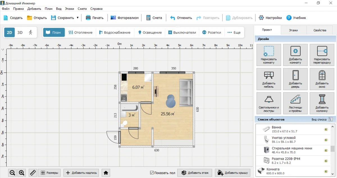337x178 pixels.
Task: Click the Add Column icon
Action: (x=322, y=103)
